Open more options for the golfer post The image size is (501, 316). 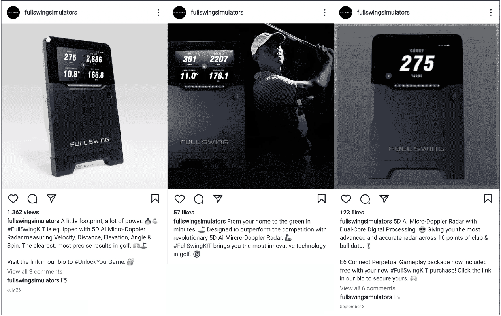click(x=325, y=12)
